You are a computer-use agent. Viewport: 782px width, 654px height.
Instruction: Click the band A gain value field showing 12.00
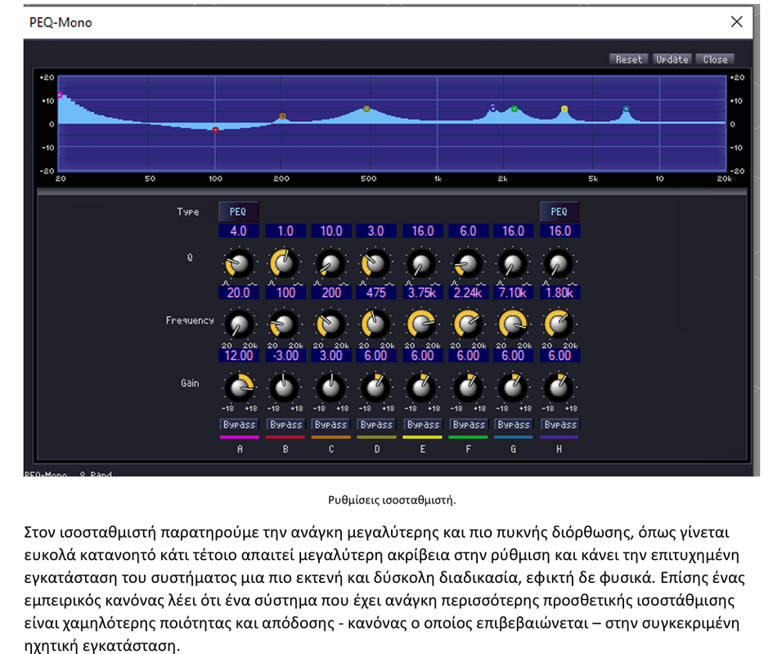point(239,356)
